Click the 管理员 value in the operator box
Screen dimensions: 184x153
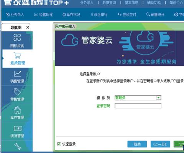pos(120,98)
